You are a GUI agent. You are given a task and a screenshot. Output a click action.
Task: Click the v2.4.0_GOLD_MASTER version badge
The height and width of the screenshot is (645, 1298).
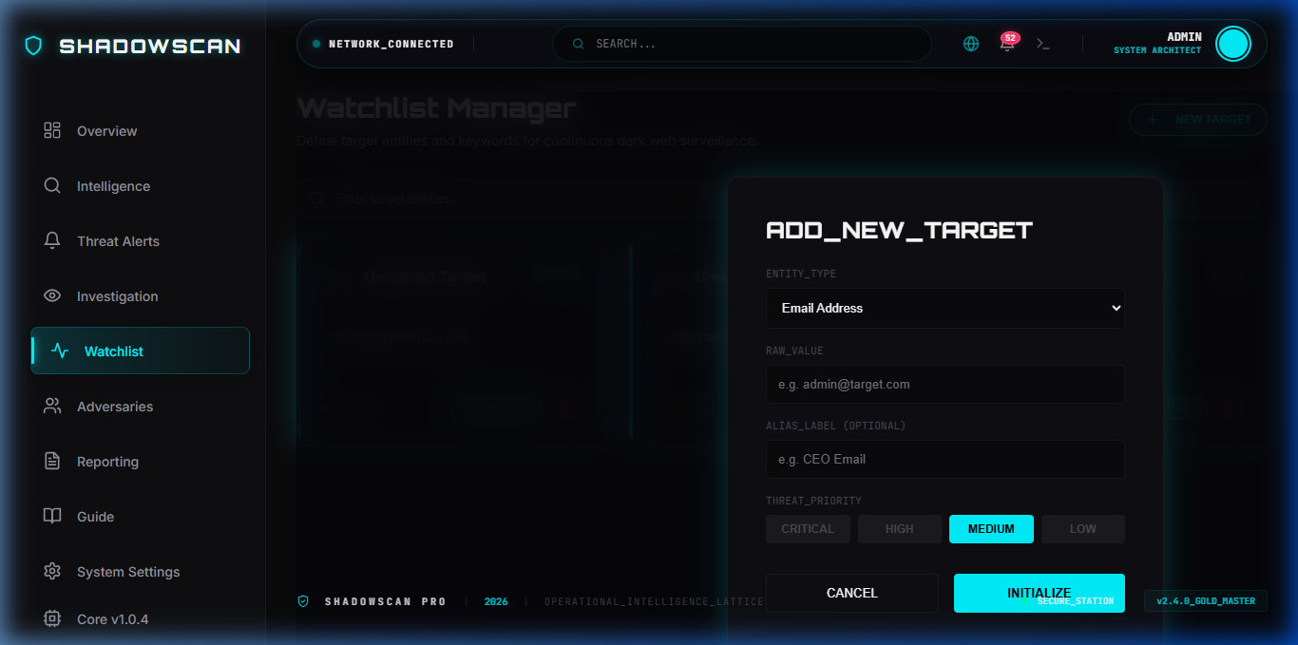[x=1206, y=601]
